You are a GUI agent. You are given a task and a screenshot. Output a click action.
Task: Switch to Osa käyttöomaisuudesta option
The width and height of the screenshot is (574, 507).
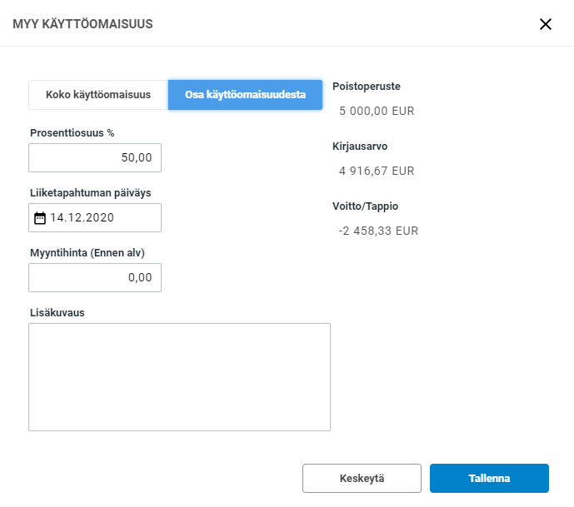[245, 95]
